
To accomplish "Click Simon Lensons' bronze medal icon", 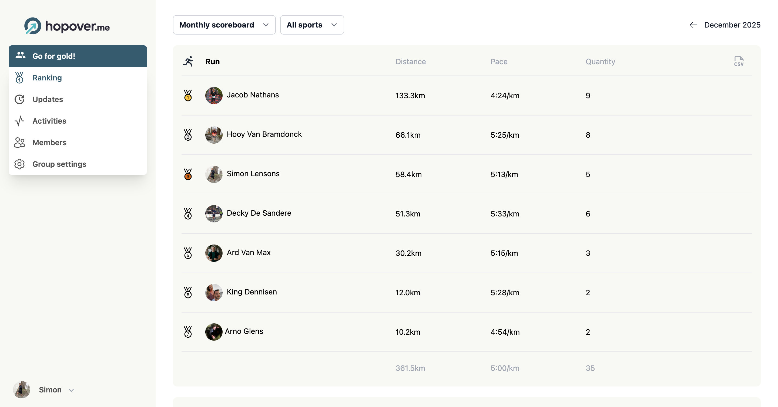I will [x=188, y=174].
